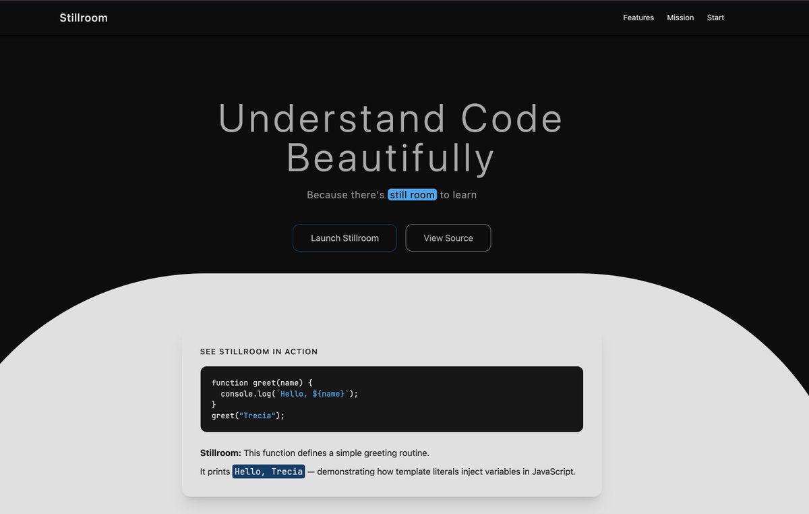Click the Launch Stillroom button
Image resolution: width=809 pixels, height=514 pixels.
point(344,238)
